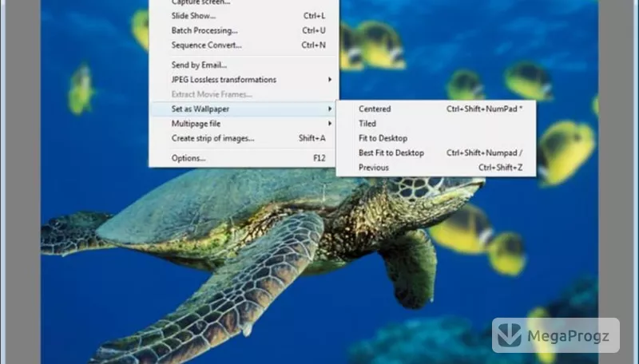This screenshot has height=364, width=639.
Task: Choose Fit to Desktop wallpaper option
Action: [435, 138]
